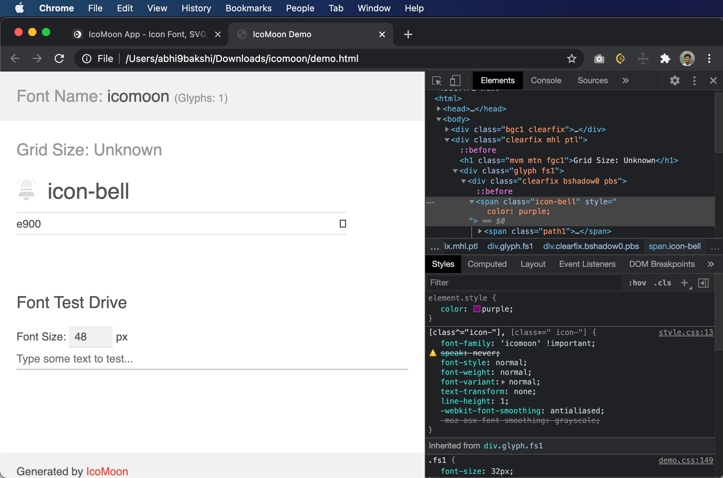Click the inspect element picker icon
Viewport: 723px width, 478px height.
tap(437, 81)
